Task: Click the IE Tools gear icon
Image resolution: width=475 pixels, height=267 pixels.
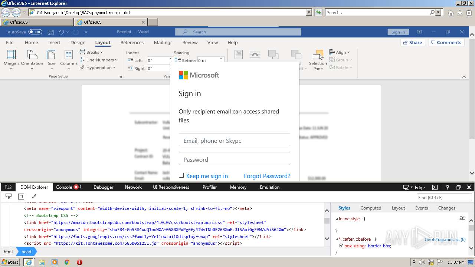Action: pyautogui.click(x=469, y=13)
